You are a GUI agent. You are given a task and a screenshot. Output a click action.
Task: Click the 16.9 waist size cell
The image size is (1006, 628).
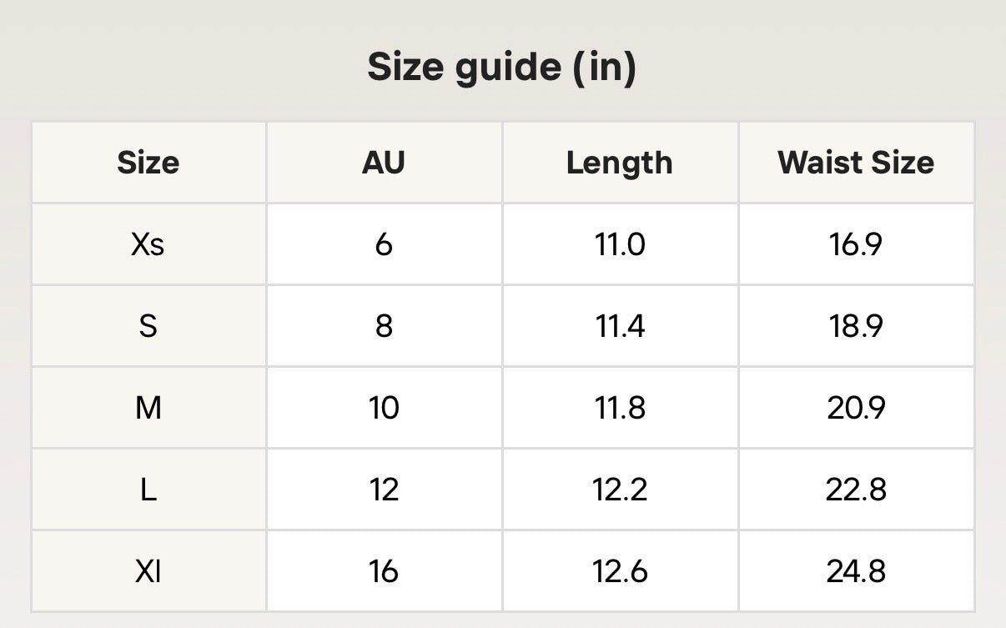click(x=856, y=244)
